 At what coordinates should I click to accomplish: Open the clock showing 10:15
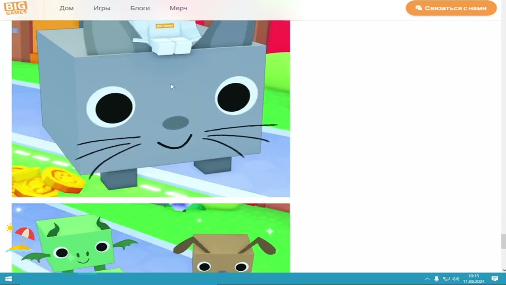pos(474,279)
